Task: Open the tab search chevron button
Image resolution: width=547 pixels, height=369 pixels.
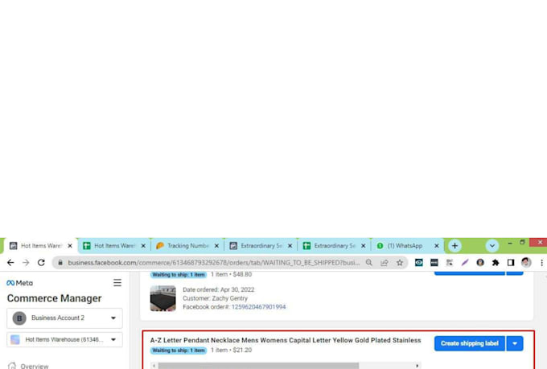Action: click(491, 246)
